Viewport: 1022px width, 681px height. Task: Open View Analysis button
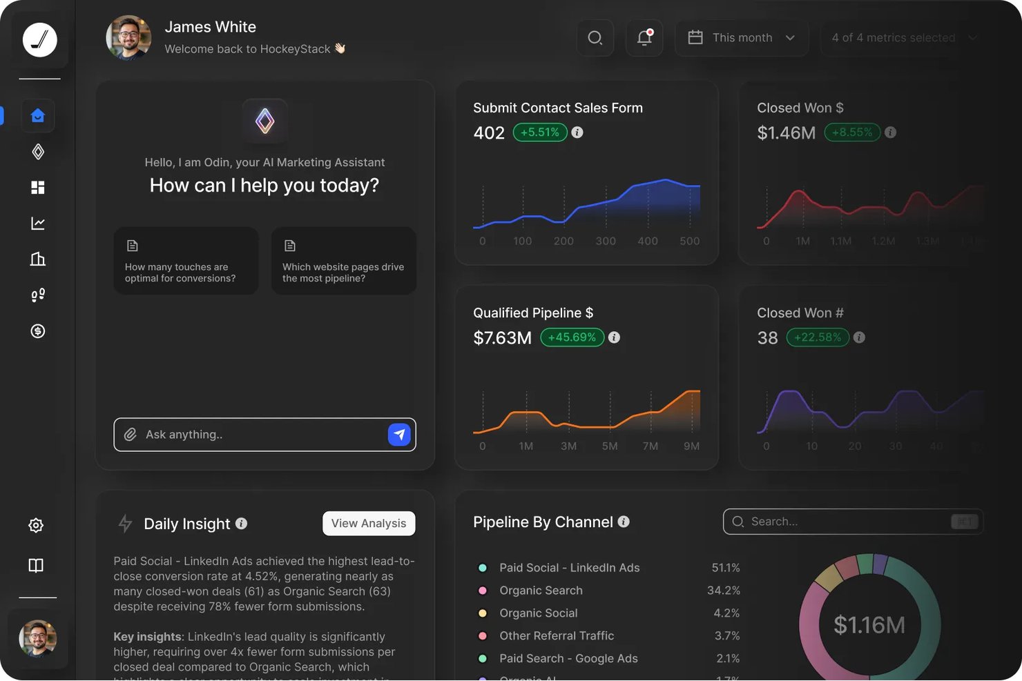click(369, 524)
